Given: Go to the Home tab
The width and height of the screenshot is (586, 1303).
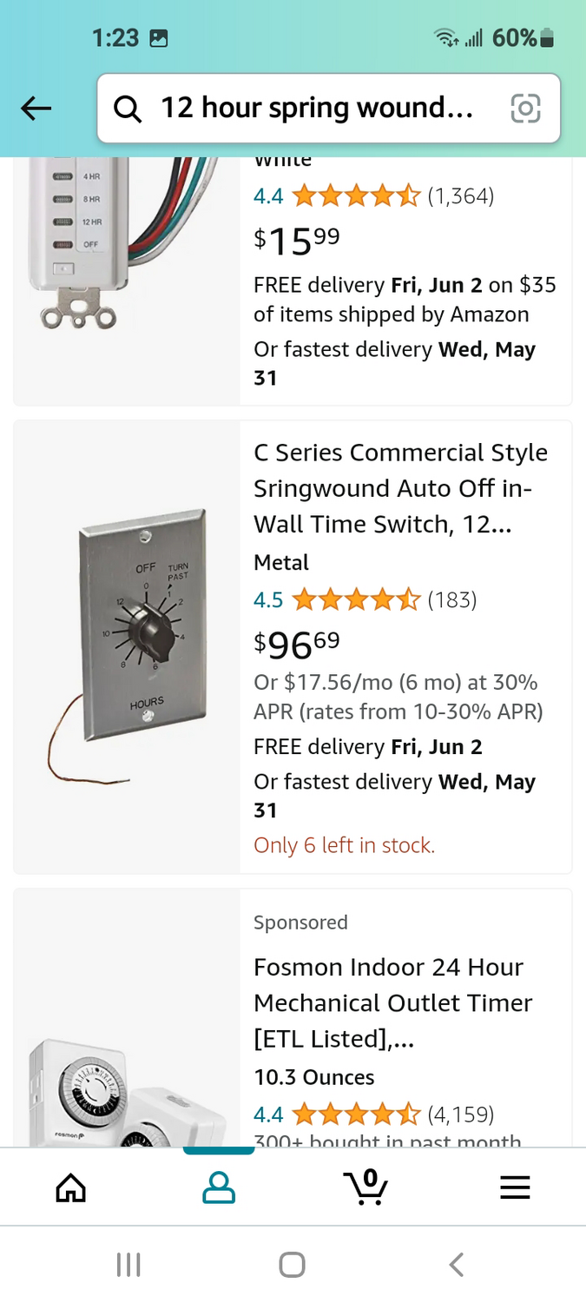Looking at the screenshot, I should click(71, 1187).
